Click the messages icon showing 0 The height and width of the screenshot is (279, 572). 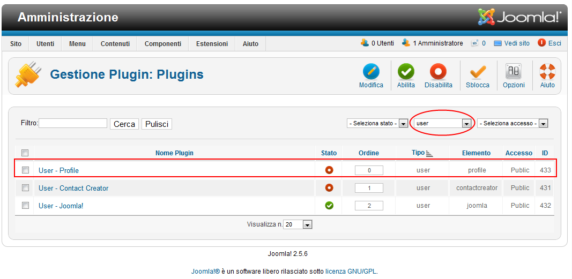tap(474, 43)
